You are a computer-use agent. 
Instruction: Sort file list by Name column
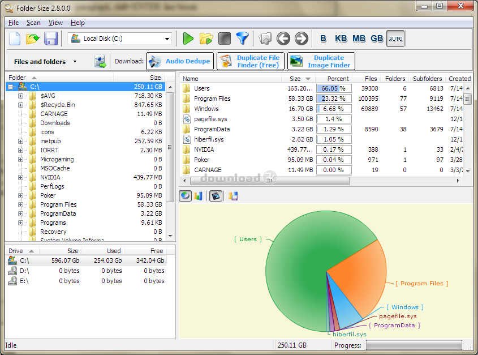coord(230,79)
